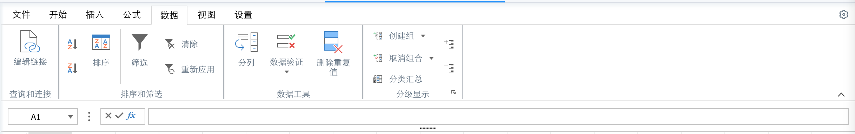Open the 数据验证 dropdown

(x=286, y=72)
